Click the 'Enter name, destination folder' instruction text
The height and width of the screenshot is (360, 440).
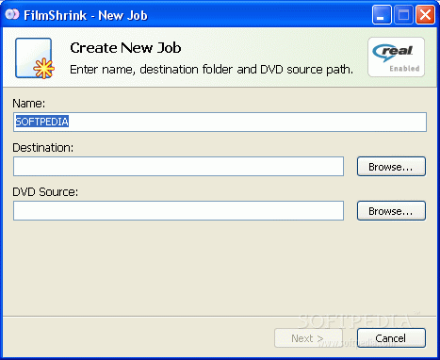pyautogui.click(x=212, y=70)
